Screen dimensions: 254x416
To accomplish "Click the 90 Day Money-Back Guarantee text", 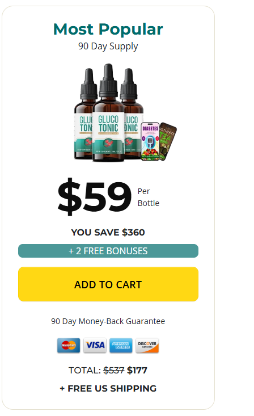I will coord(108,321).
